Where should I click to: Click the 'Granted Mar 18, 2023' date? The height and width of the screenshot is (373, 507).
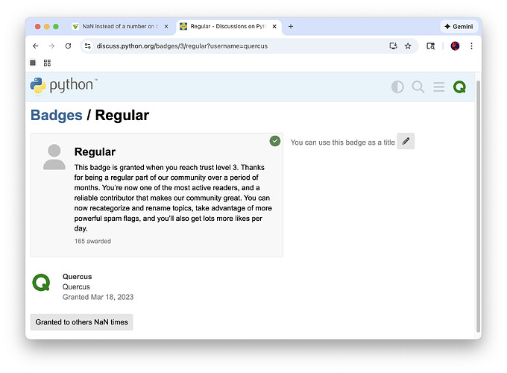[x=98, y=297]
